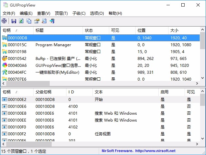Sort top list by 大小 column header
The width and height of the screenshot is (206, 155).
tap(184, 30)
